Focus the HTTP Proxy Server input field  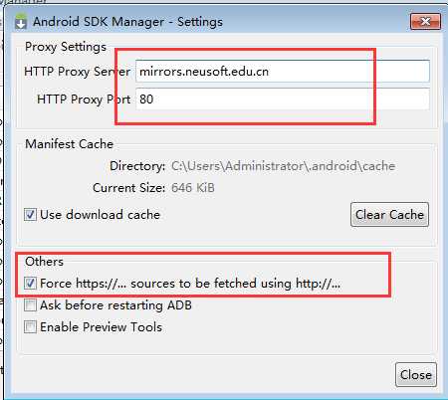pos(283,72)
